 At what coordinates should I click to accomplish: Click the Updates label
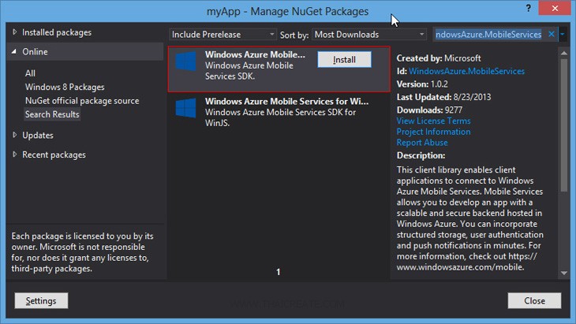[x=38, y=135]
